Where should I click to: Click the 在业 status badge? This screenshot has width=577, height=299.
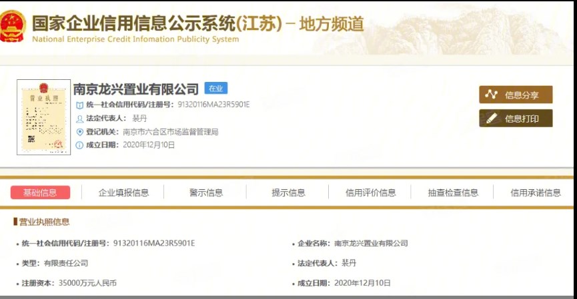click(x=216, y=89)
